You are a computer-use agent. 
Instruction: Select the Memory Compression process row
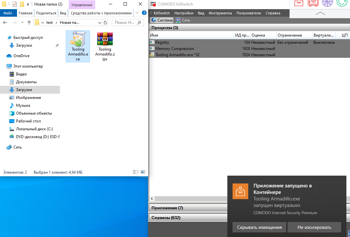click(x=249, y=49)
